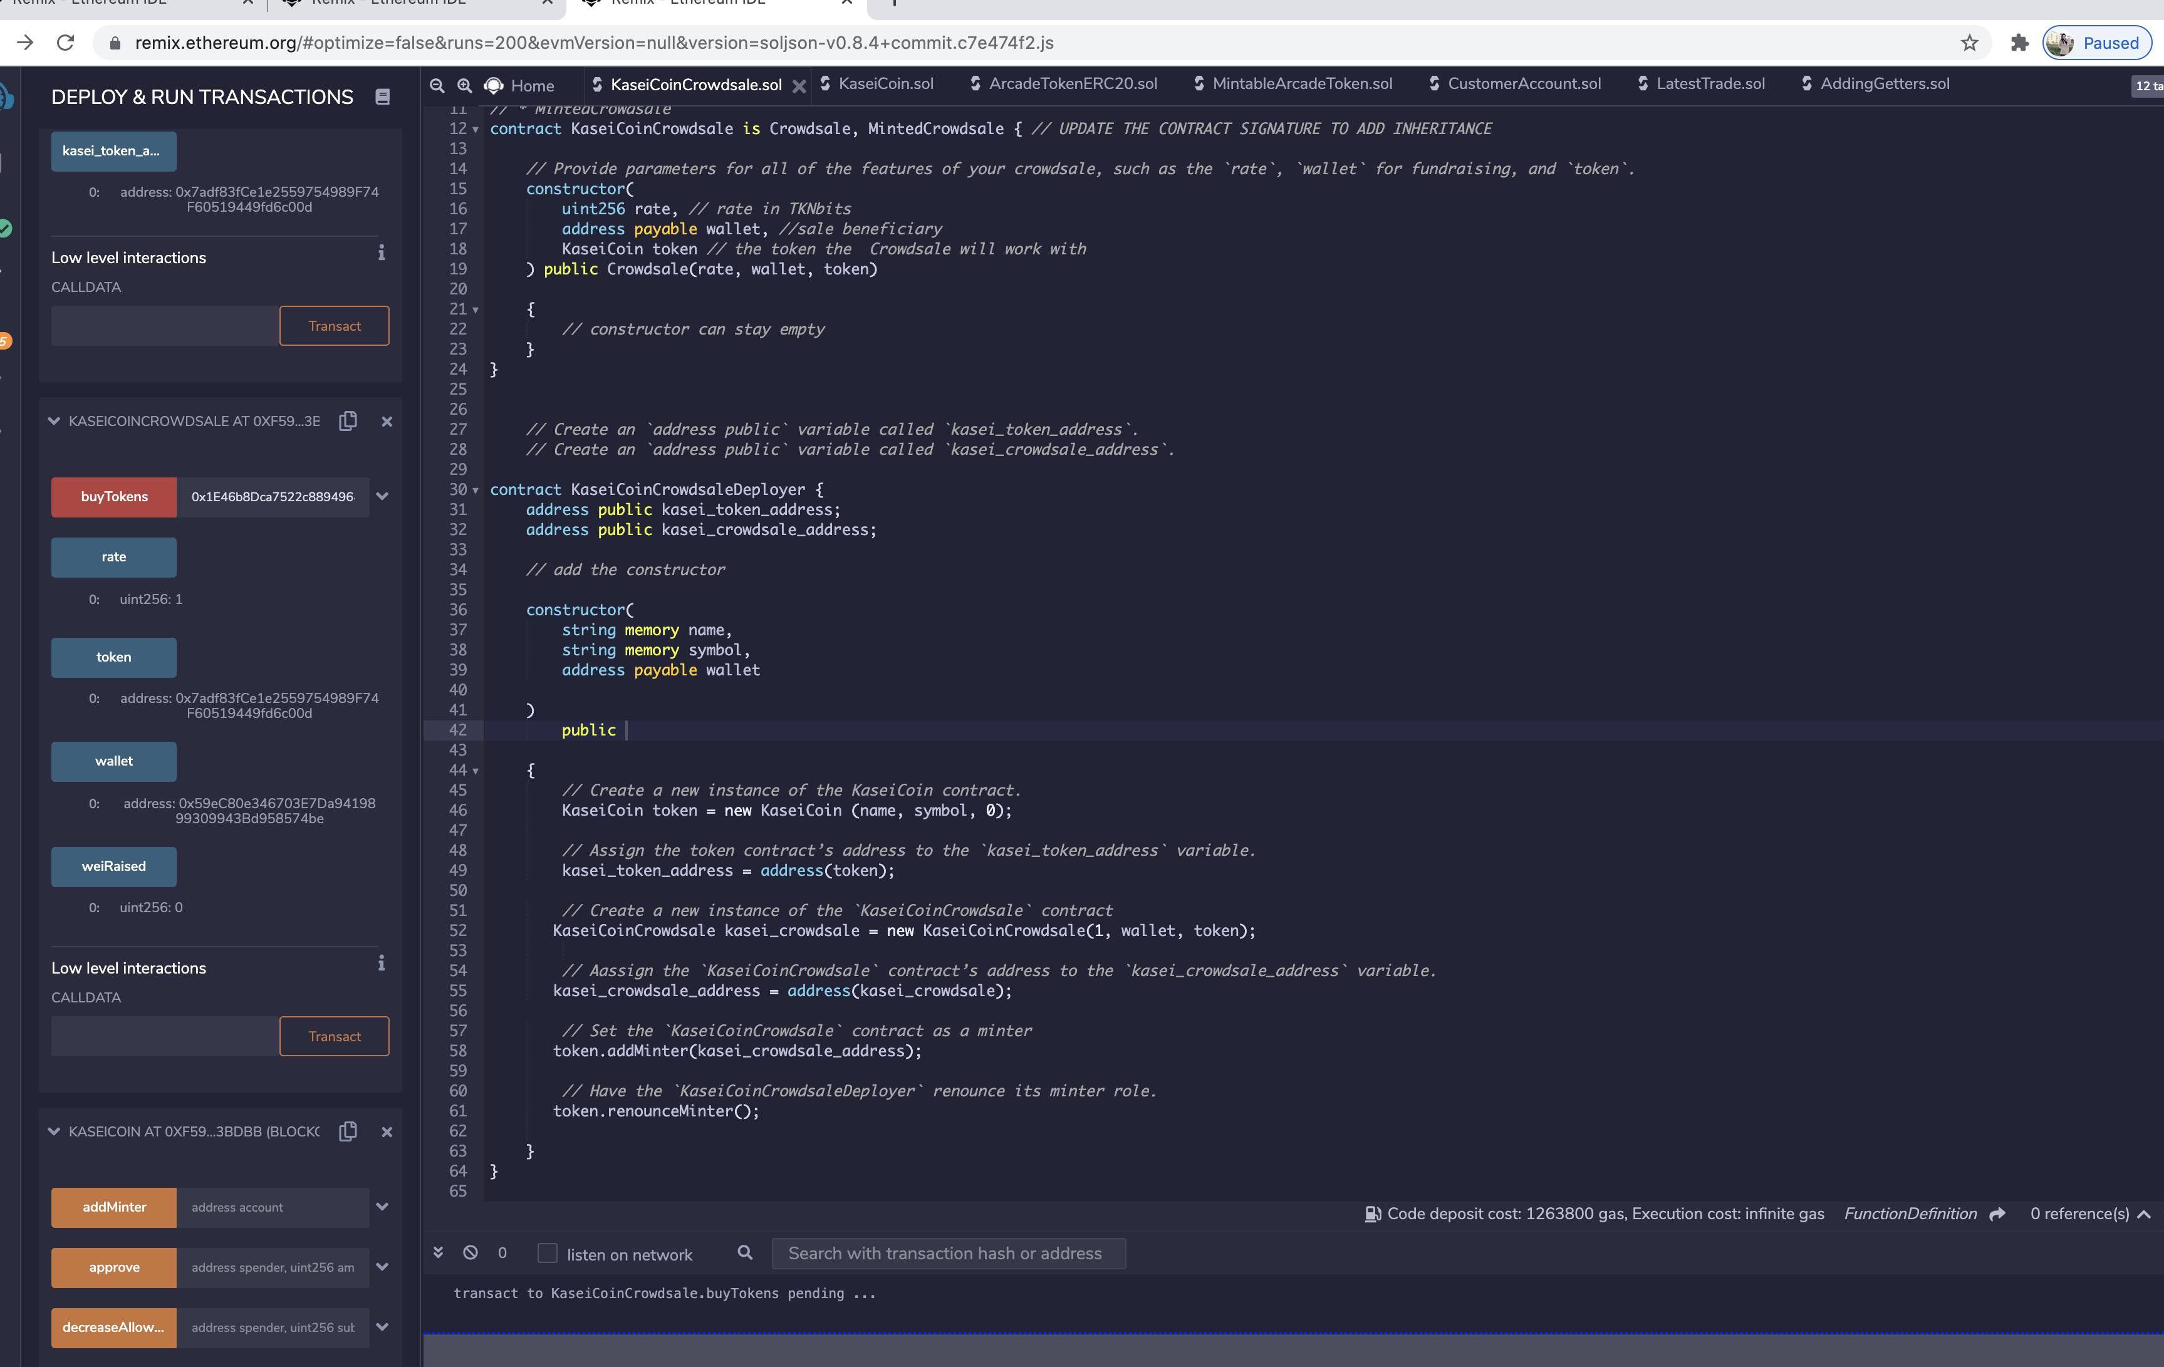The width and height of the screenshot is (2164, 1367).
Task: Enable listen on network checkbox
Action: tap(548, 1253)
